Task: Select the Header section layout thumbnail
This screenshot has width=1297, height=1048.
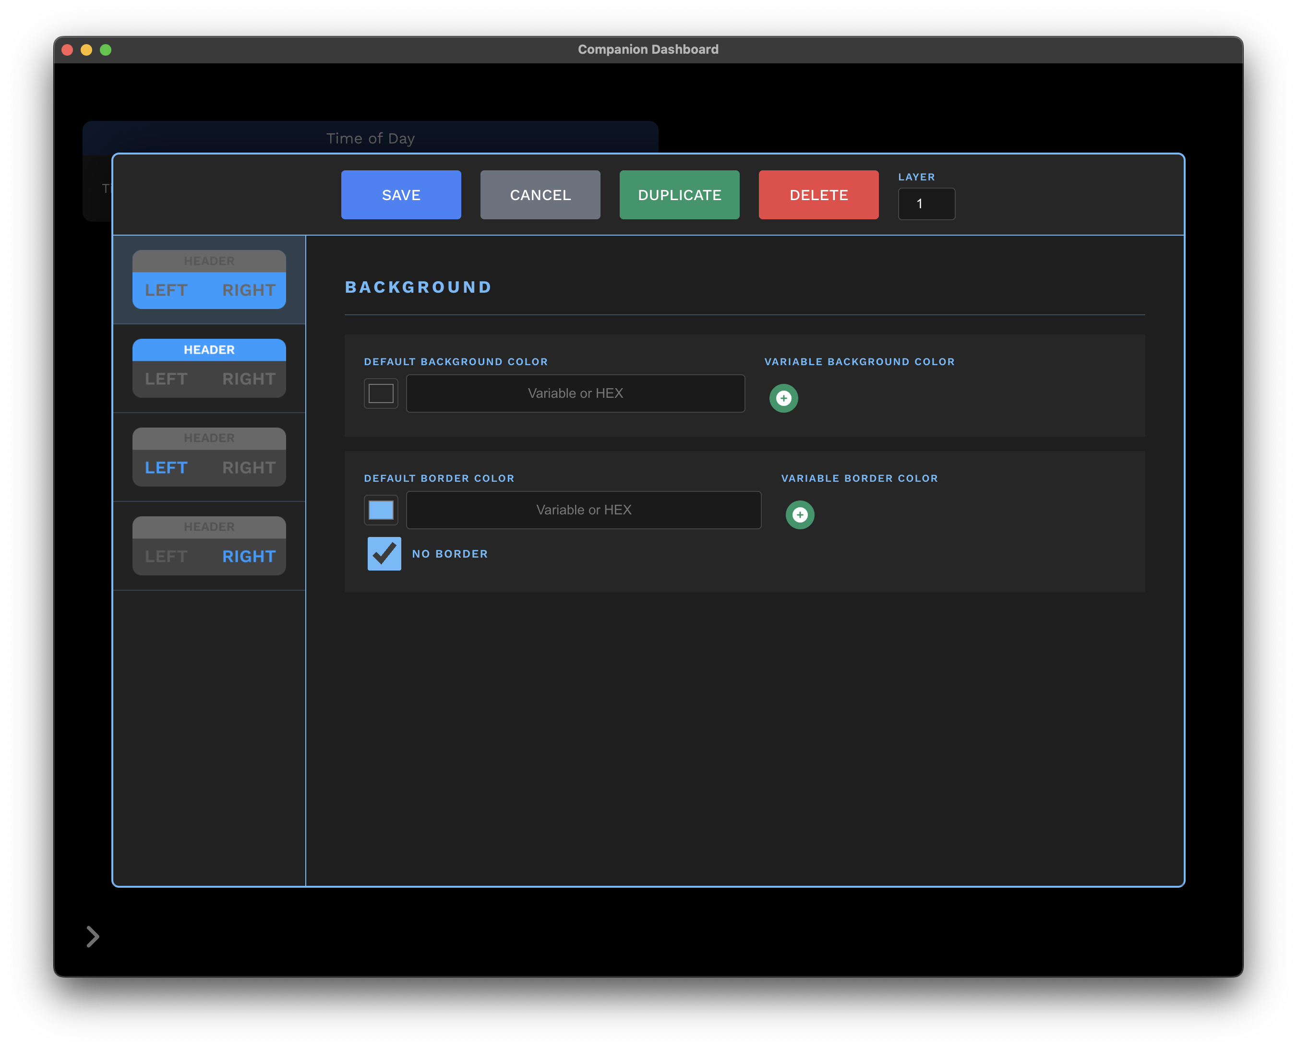Action: coord(209,368)
